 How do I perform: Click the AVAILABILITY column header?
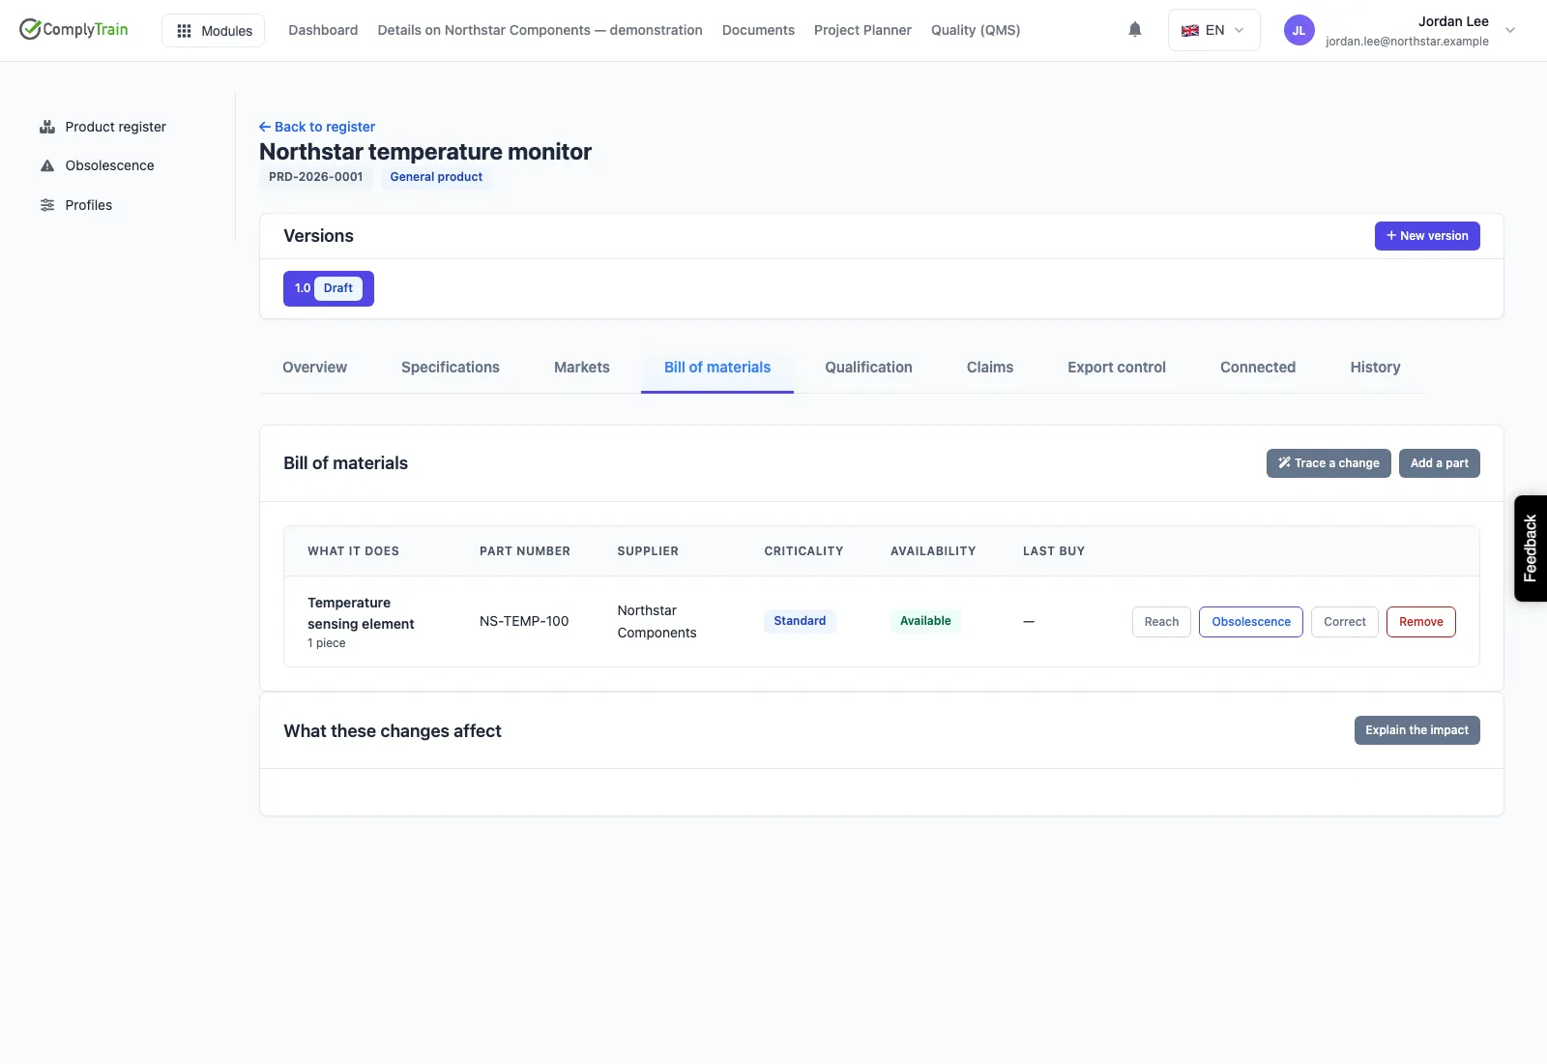pyautogui.click(x=933, y=551)
